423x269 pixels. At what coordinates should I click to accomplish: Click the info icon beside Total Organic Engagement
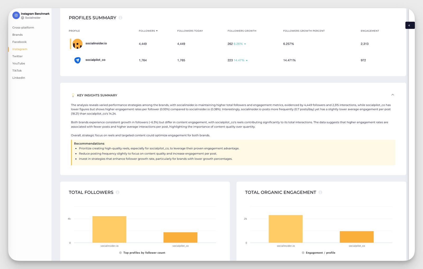pos(320,192)
